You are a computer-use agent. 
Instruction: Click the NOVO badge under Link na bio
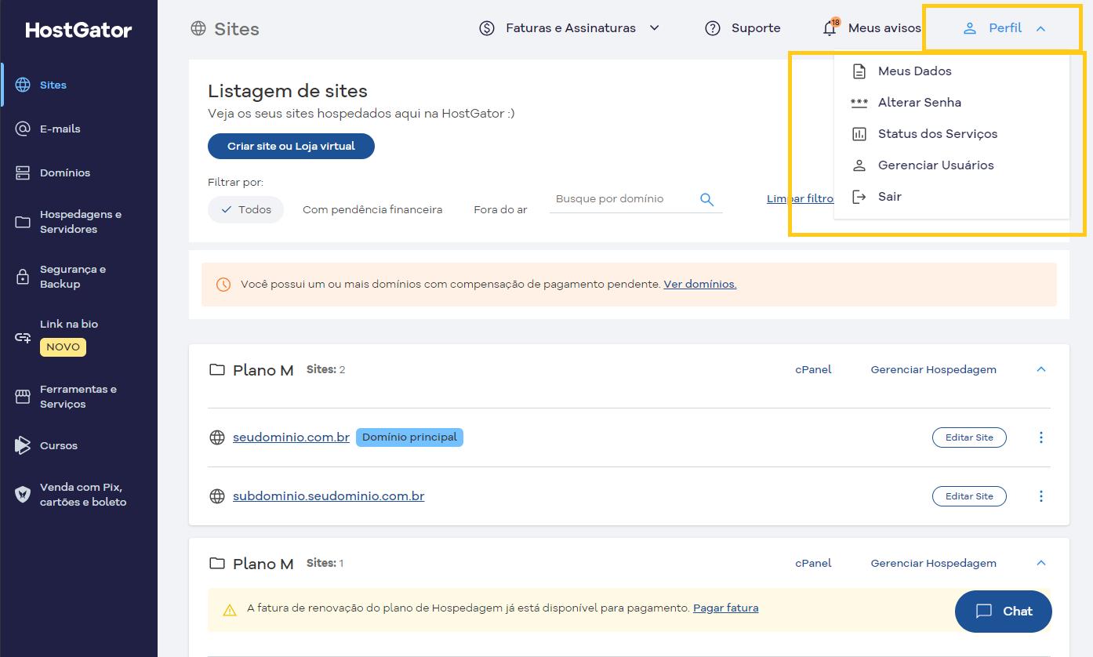pos(63,347)
